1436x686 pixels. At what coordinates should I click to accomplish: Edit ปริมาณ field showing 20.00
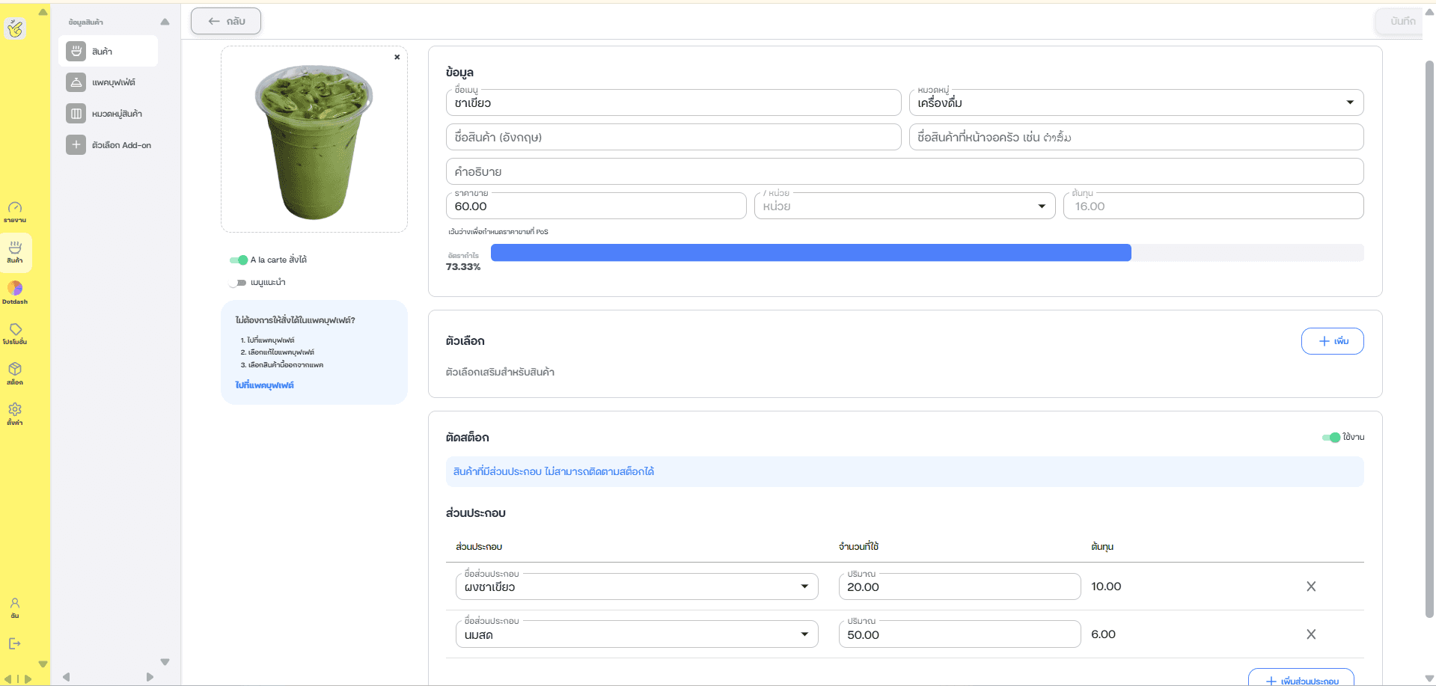tap(959, 587)
